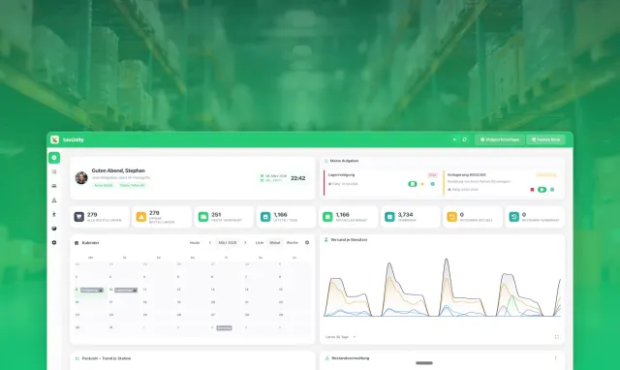The height and width of the screenshot is (370, 620).
Task: Click the yellow status tag on Einlagerung
Action: (x=546, y=174)
